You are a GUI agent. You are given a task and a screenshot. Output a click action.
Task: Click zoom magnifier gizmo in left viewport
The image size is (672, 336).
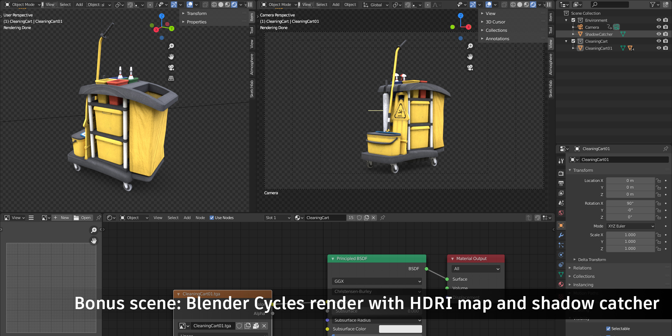171,46
